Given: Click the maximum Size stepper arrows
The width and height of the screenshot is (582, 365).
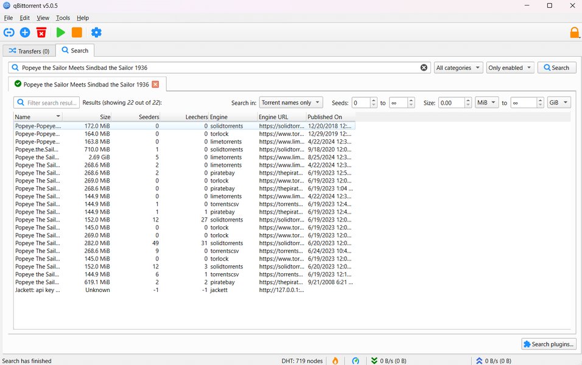Looking at the screenshot, I should click(541, 103).
